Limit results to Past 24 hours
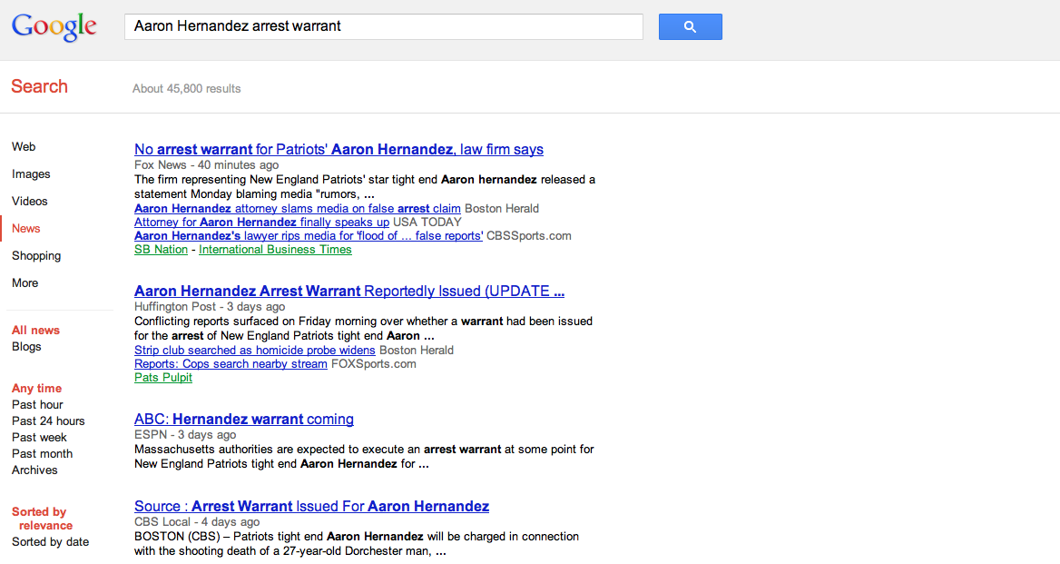 tap(48, 421)
